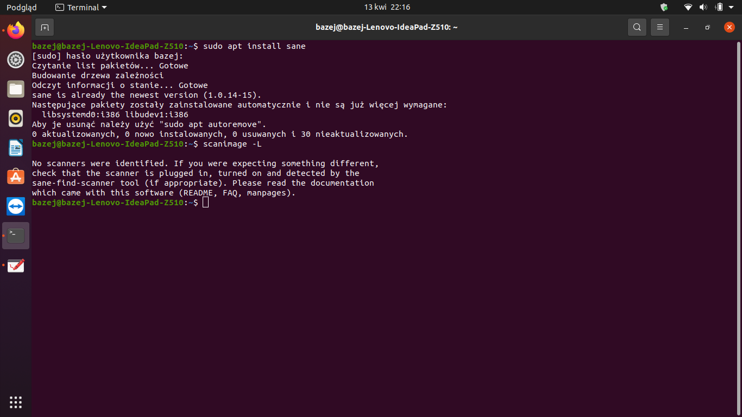Expand the Terminal app menu in top bar
742x417 pixels.
point(81,7)
